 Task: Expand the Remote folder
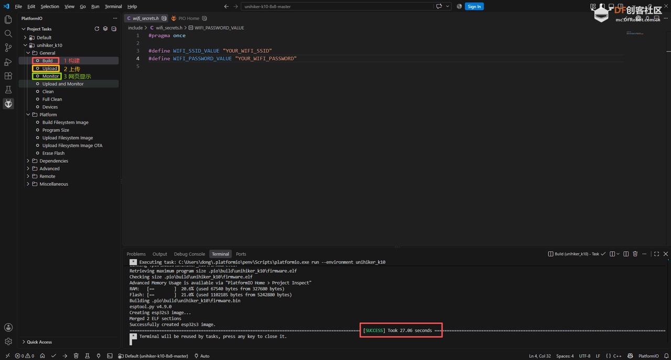[28, 176]
